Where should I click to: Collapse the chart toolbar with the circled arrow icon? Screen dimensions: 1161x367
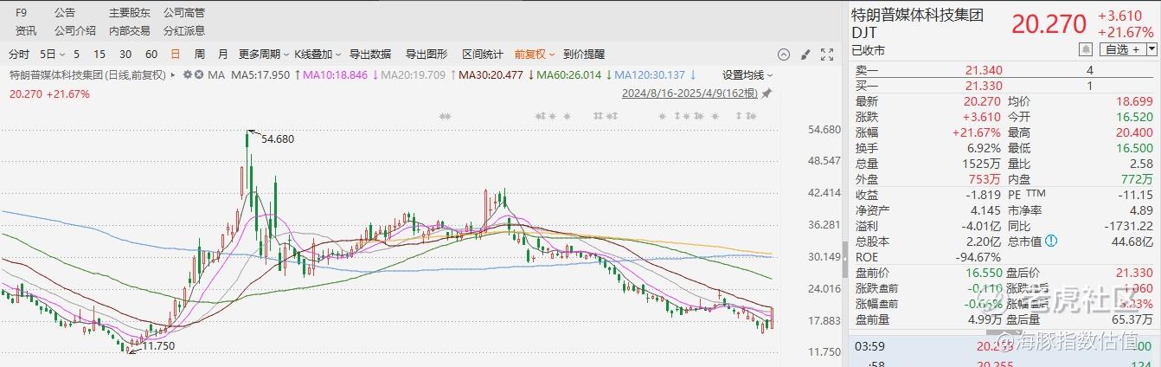point(784,55)
